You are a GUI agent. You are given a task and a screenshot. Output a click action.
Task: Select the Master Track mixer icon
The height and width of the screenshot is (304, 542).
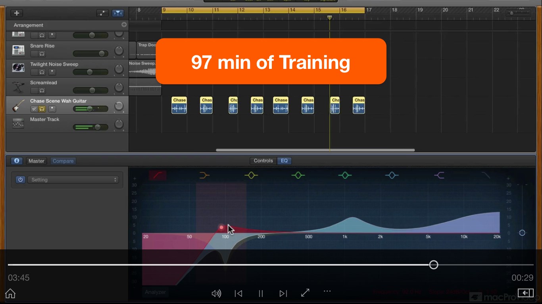point(17,123)
